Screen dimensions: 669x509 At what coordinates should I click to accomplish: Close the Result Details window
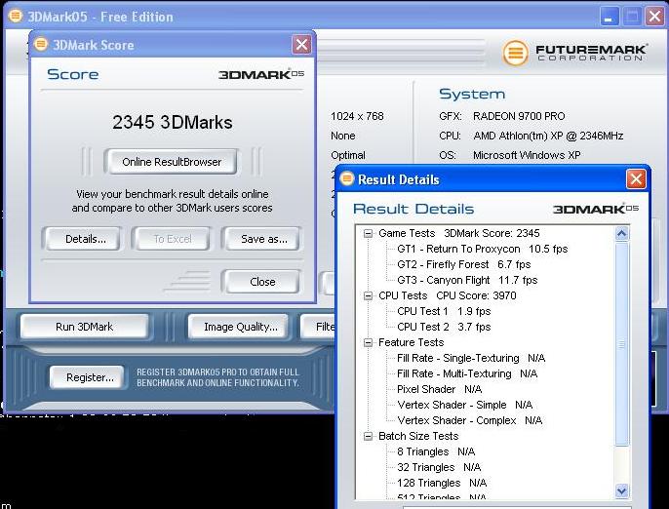tap(636, 178)
